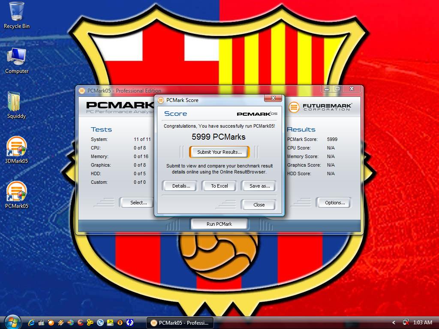Open the Details button in score dialog

pyautogui.click(x=180, y=186)
